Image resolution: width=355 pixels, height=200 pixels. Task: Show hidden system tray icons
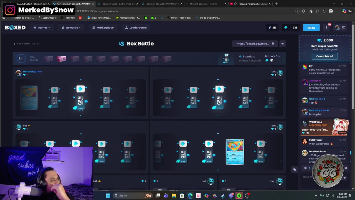316,196
